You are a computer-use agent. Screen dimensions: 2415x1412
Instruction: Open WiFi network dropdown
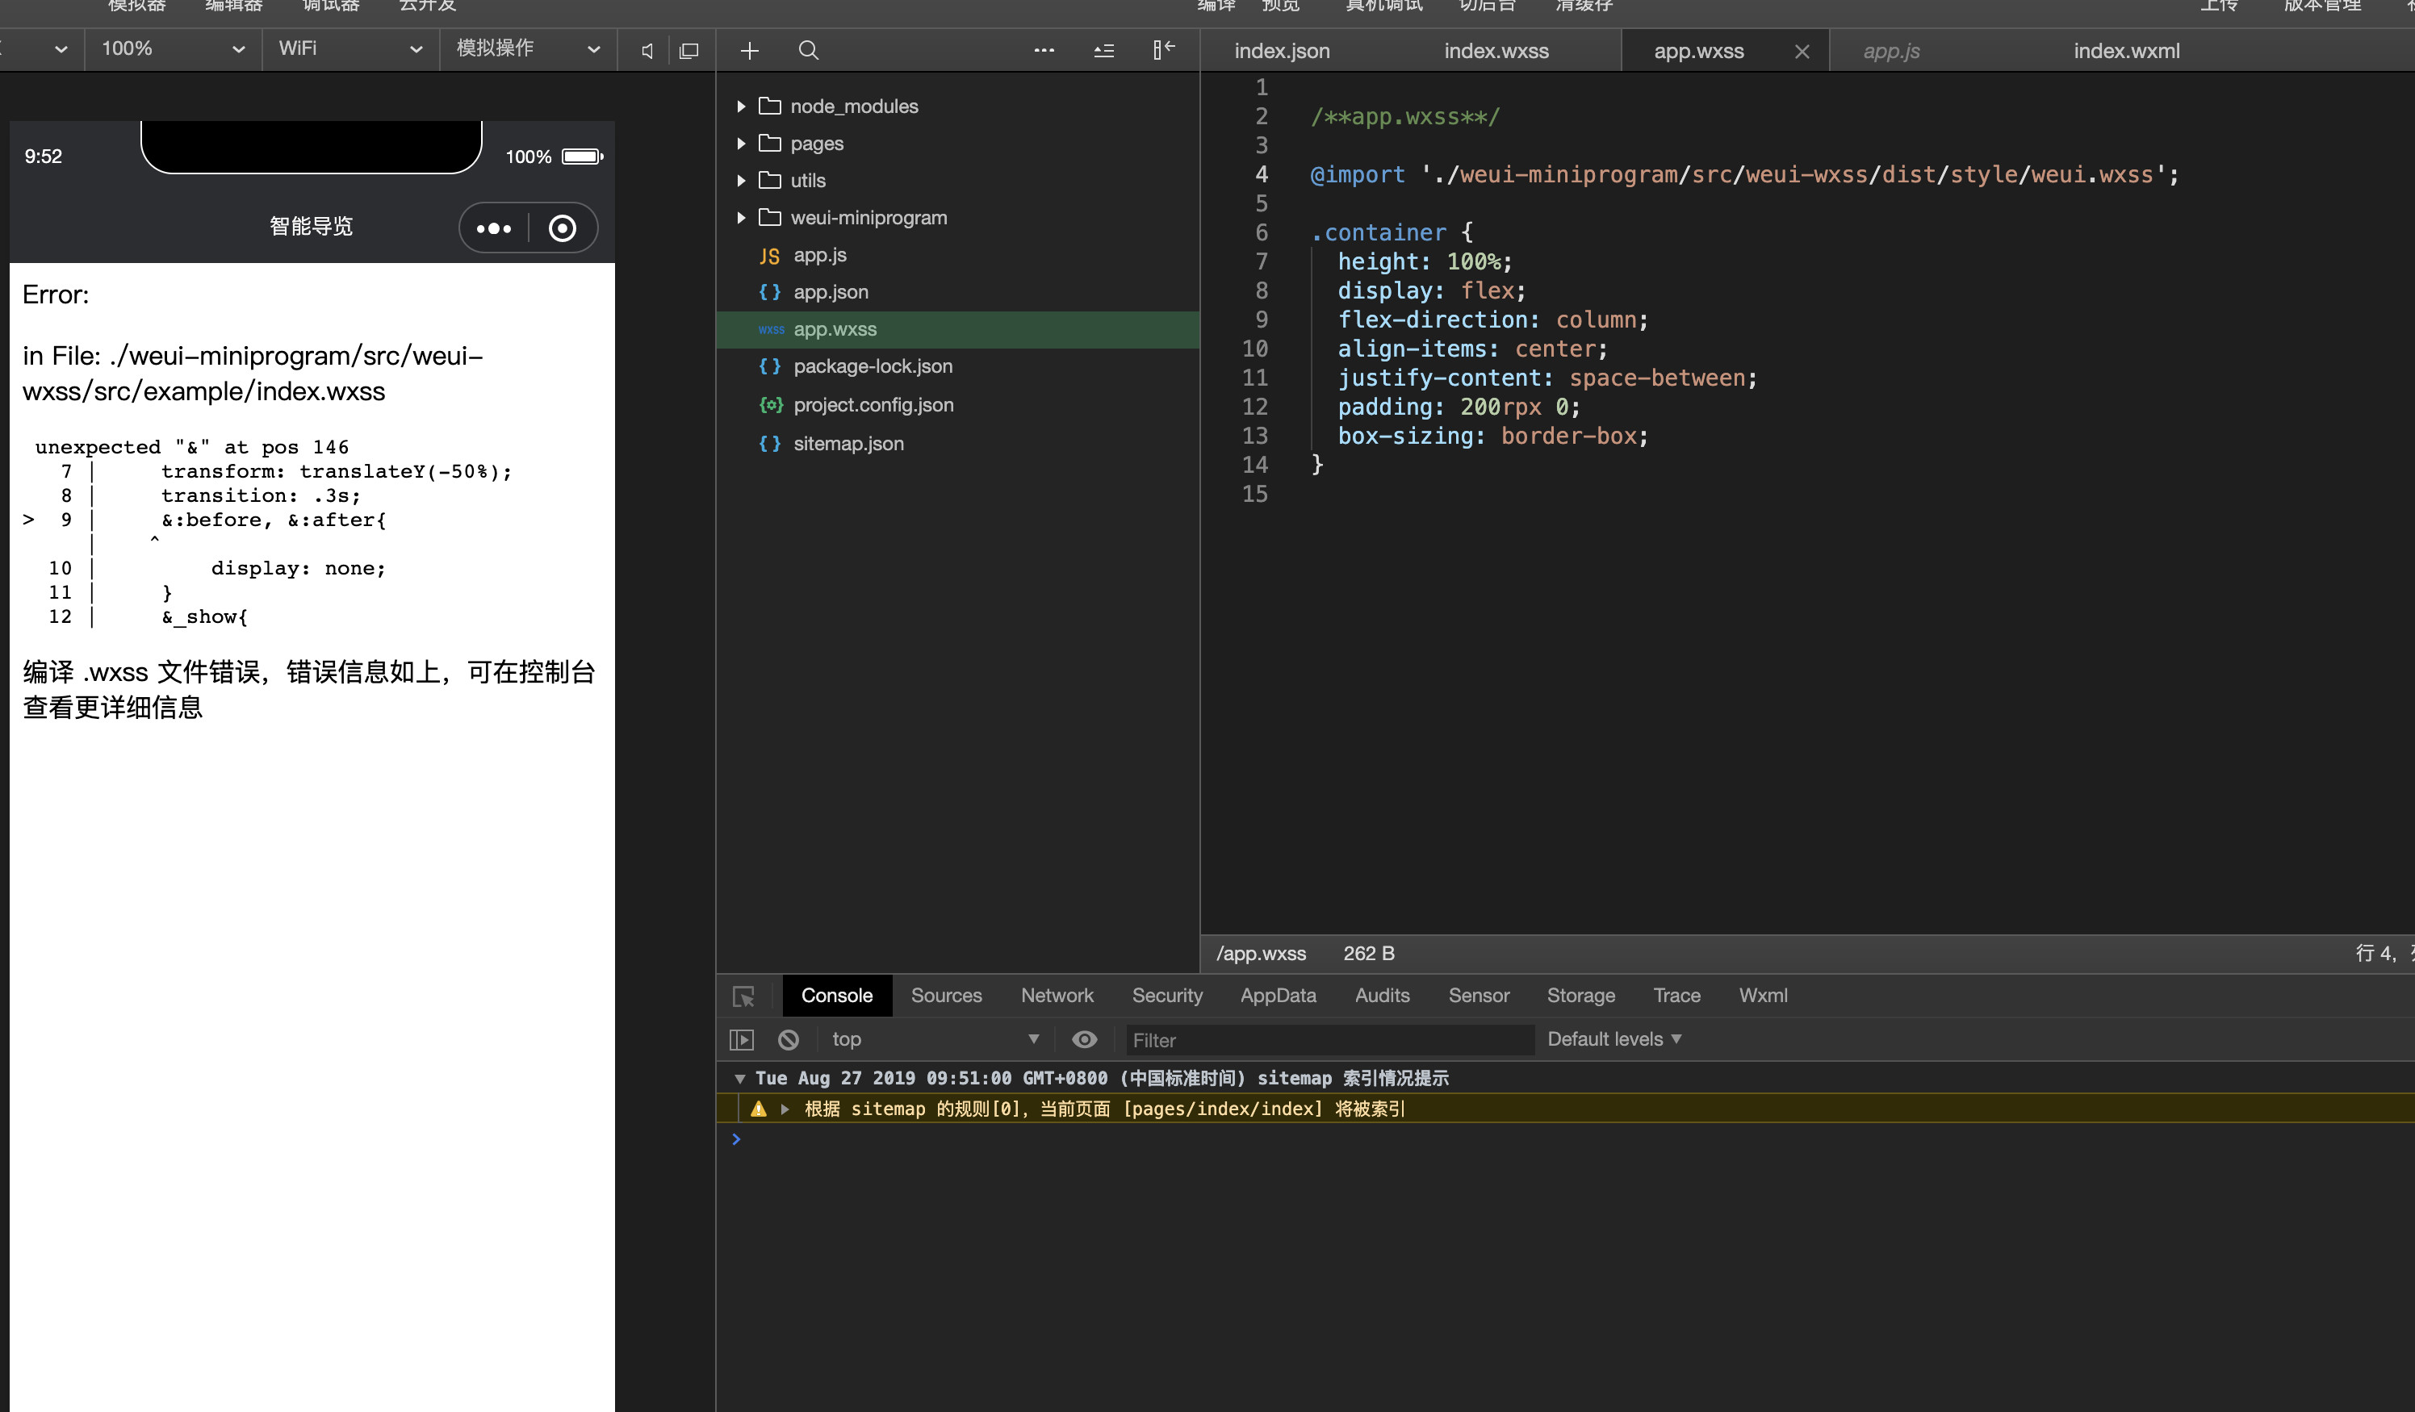pyautogui.click(x=351, y=49)
